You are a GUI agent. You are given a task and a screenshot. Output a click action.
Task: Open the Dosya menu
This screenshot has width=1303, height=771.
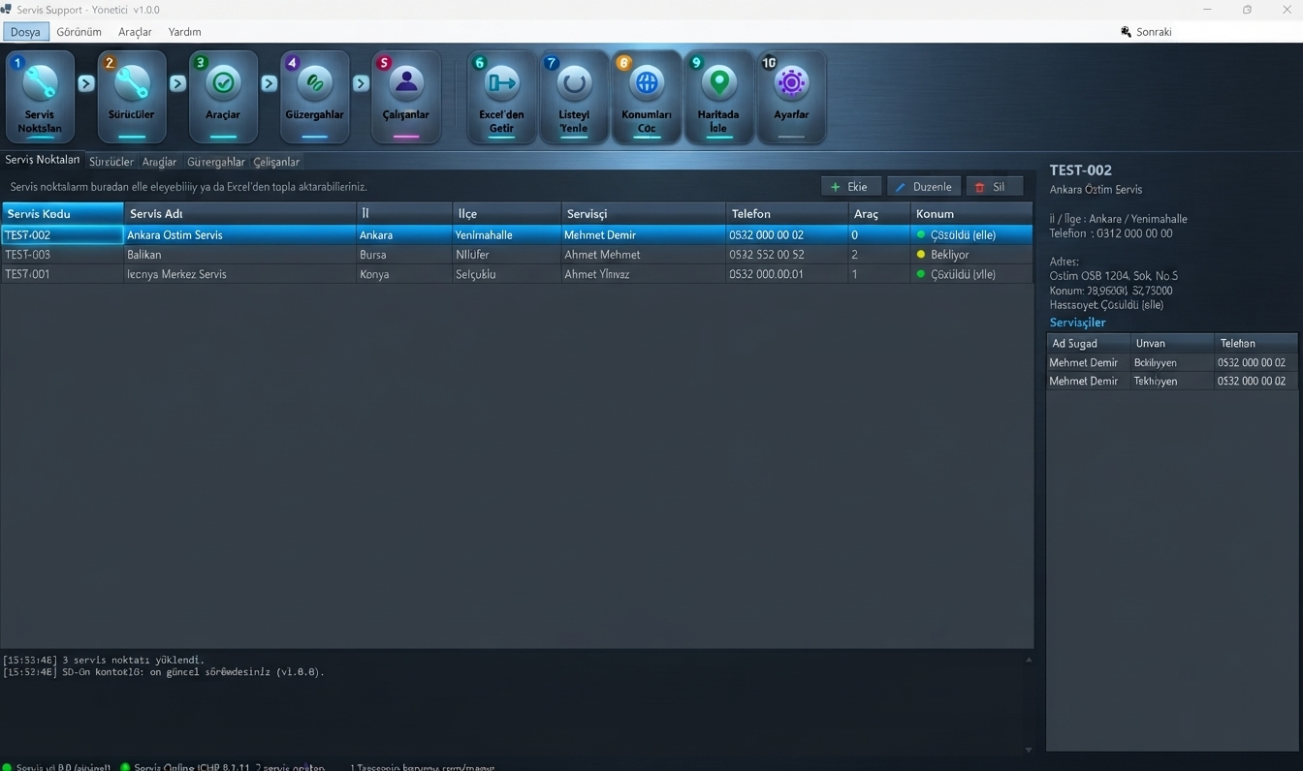(25, 32)
